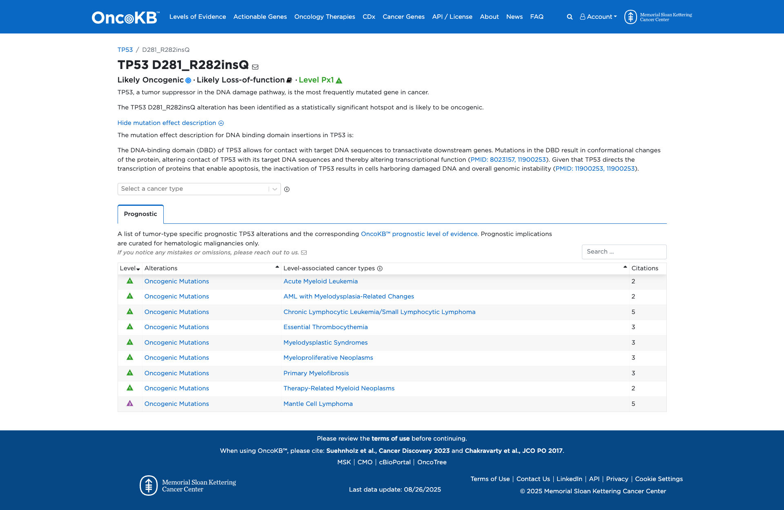Click info icon next to cancer type selector
Image resolution: width=784 pixels, height=510 pixels.
click(x=287, y=189)
